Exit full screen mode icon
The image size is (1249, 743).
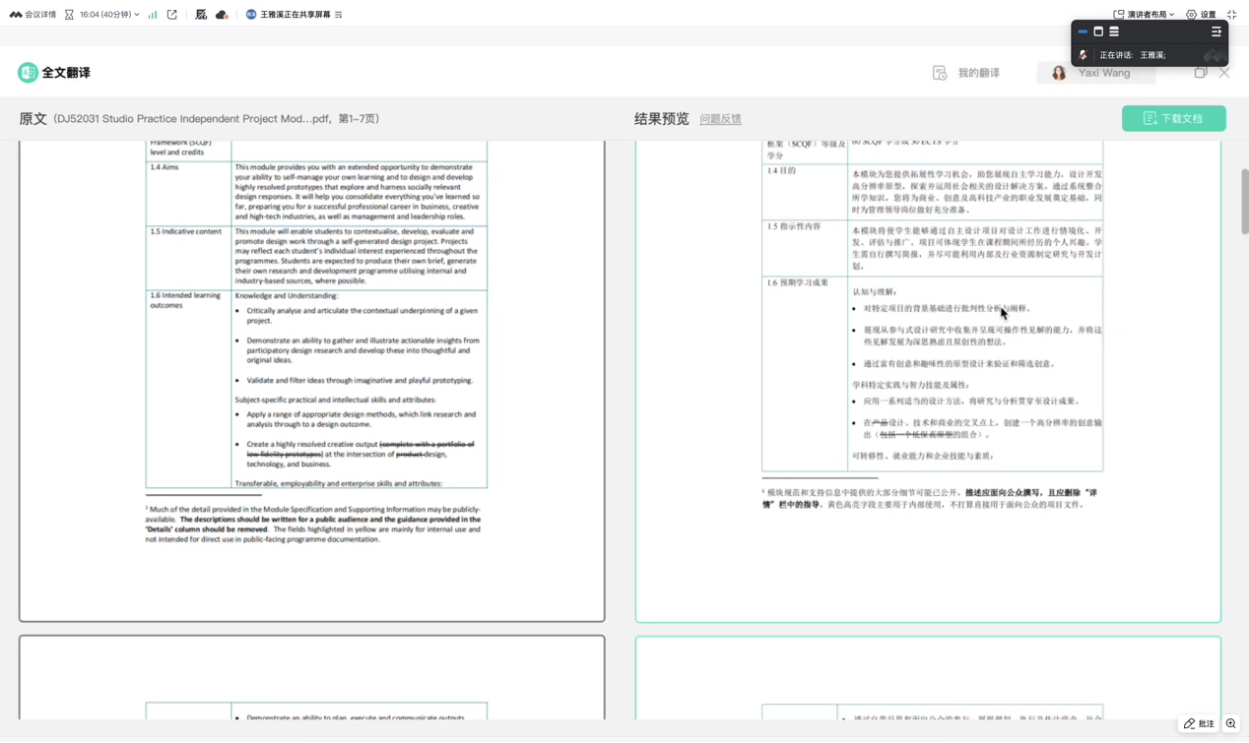click(1231, 15)
